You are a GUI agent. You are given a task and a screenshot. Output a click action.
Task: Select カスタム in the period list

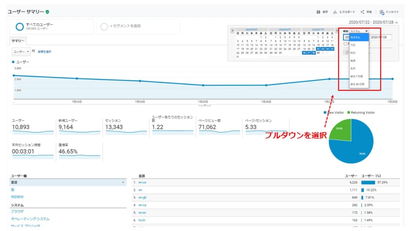358,37
